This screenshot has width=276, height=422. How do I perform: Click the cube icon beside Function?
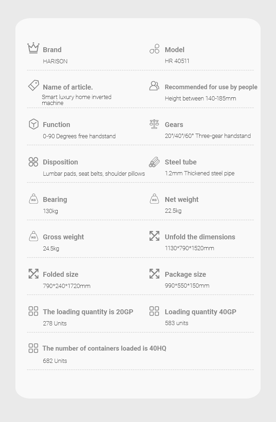coord(34,124)
